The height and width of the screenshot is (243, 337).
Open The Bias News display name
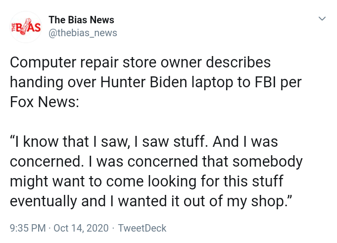[81, 20]
